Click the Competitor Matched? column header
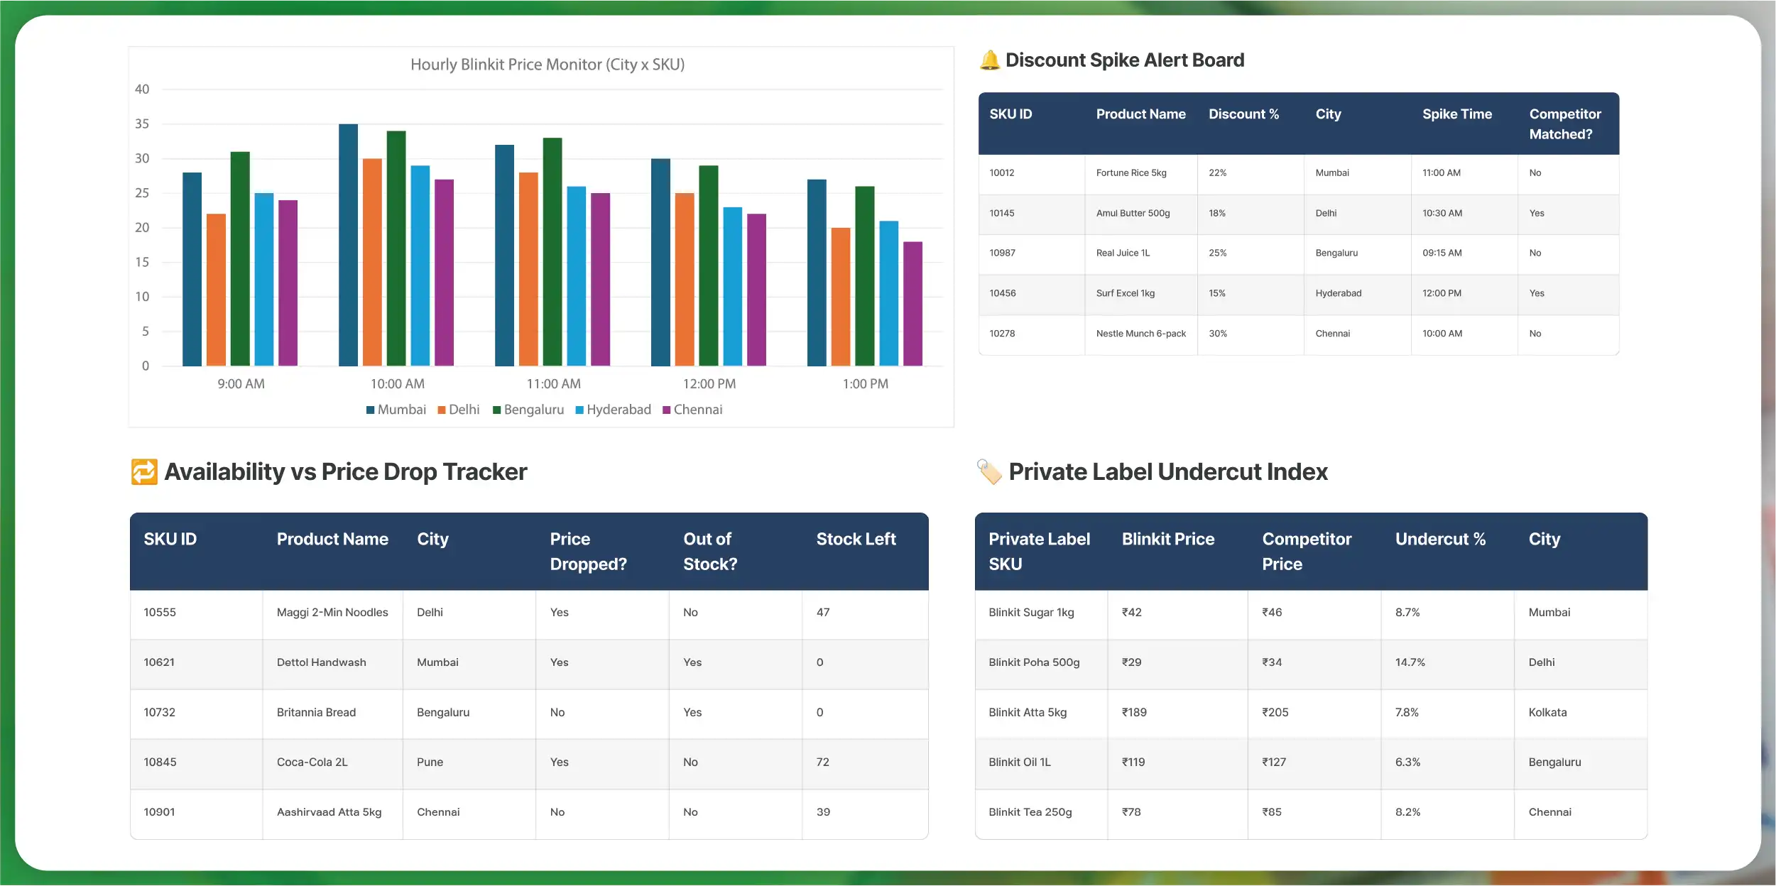1776x886 pixels. pos(1564,124)
